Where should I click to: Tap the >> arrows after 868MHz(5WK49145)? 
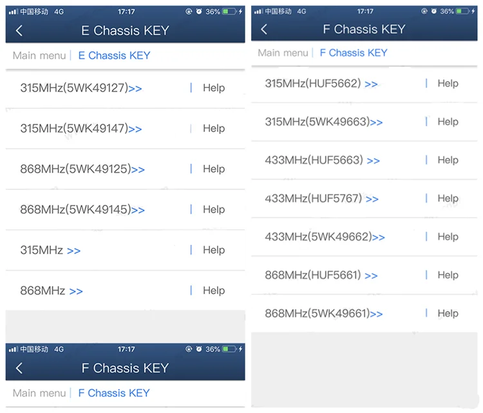click(138, 210)
